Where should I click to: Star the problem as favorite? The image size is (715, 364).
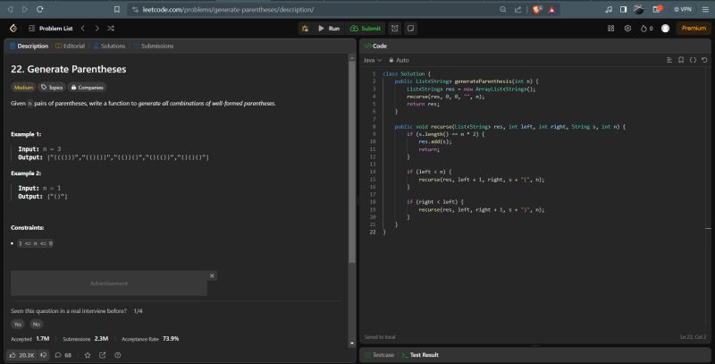[88, 355]
